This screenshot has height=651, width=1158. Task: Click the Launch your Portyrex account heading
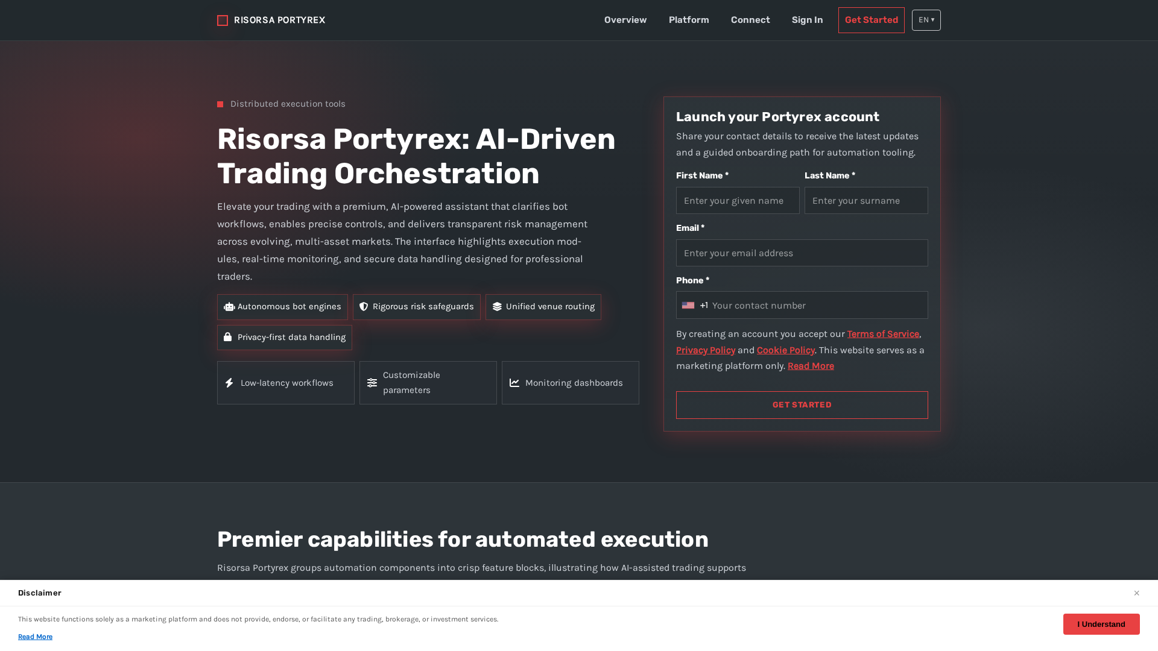tap(777, 117)
